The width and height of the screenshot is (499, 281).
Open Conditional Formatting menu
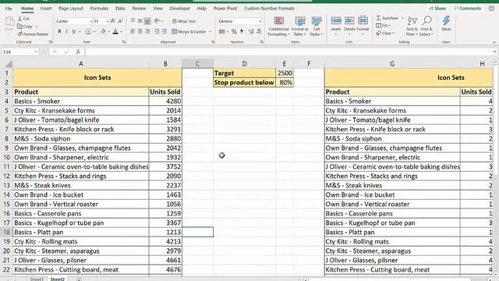tap(279, 27)
